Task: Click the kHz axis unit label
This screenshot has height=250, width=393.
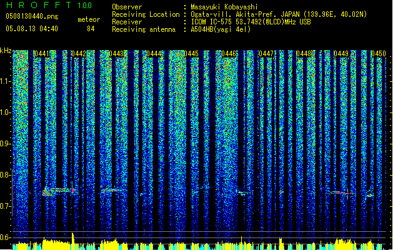Action: point(6,51)
